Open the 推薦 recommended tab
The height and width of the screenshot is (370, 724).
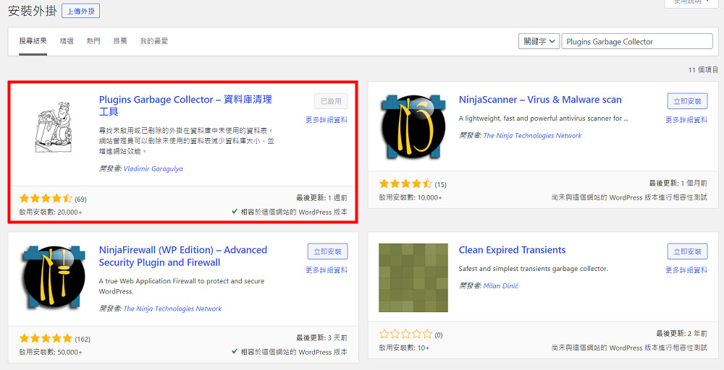pyautogui.click(x=120, y=41)
